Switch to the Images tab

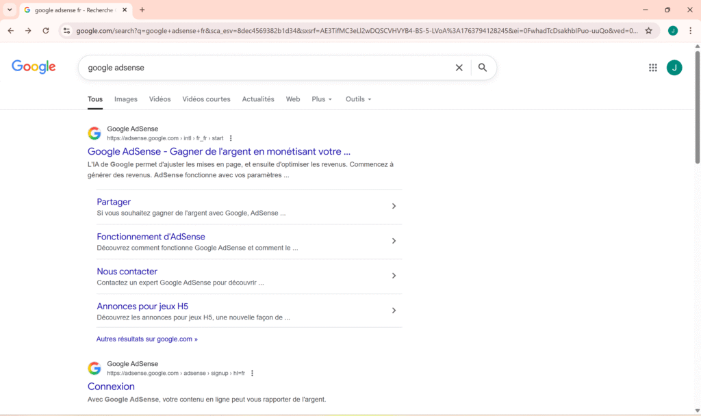click(126, 99)
